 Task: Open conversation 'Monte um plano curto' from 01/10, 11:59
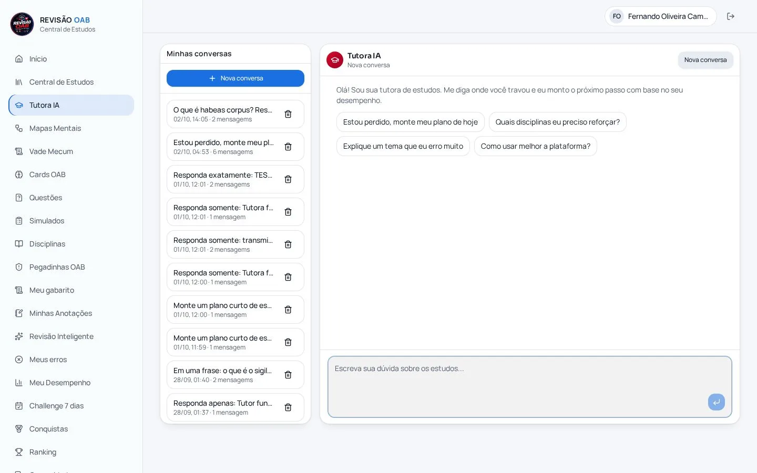(x=224, y=342)
